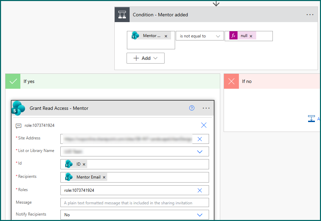The height and width of the screenshot is (221, 321).
Task: Click the Id input field area
Action: pos(134,164)
